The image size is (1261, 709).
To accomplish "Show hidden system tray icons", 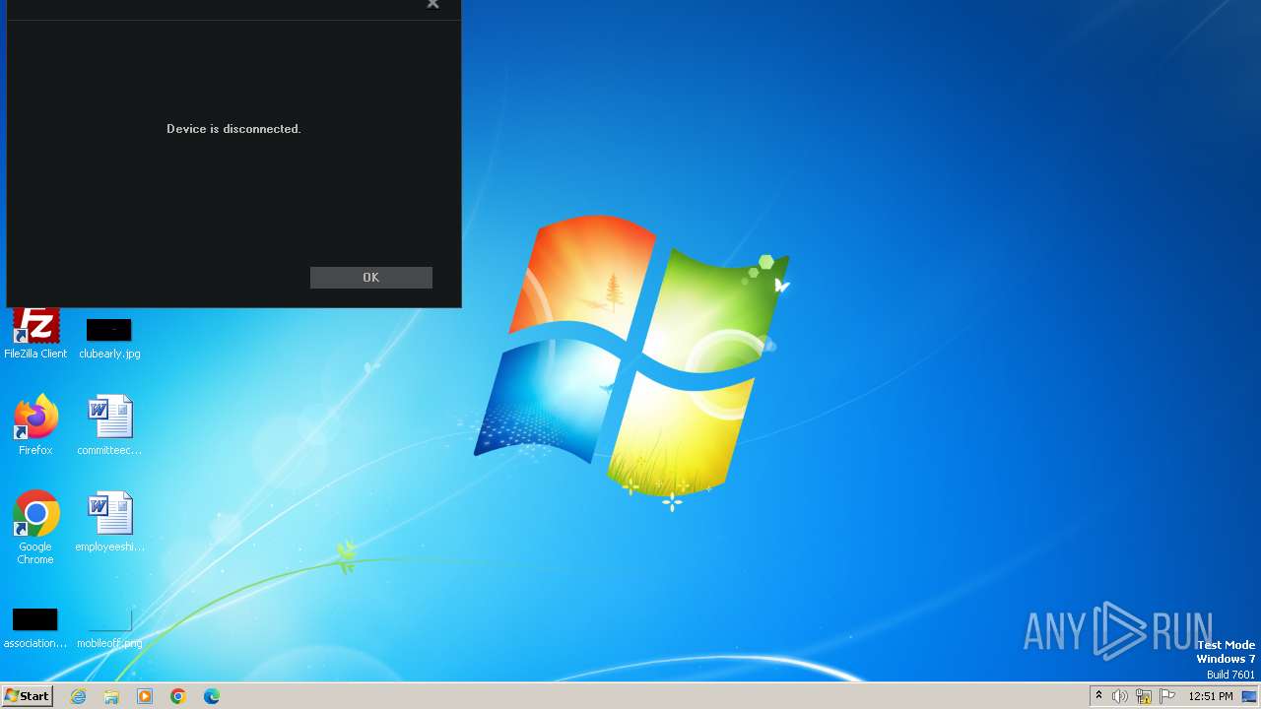I will (1098, 696).
